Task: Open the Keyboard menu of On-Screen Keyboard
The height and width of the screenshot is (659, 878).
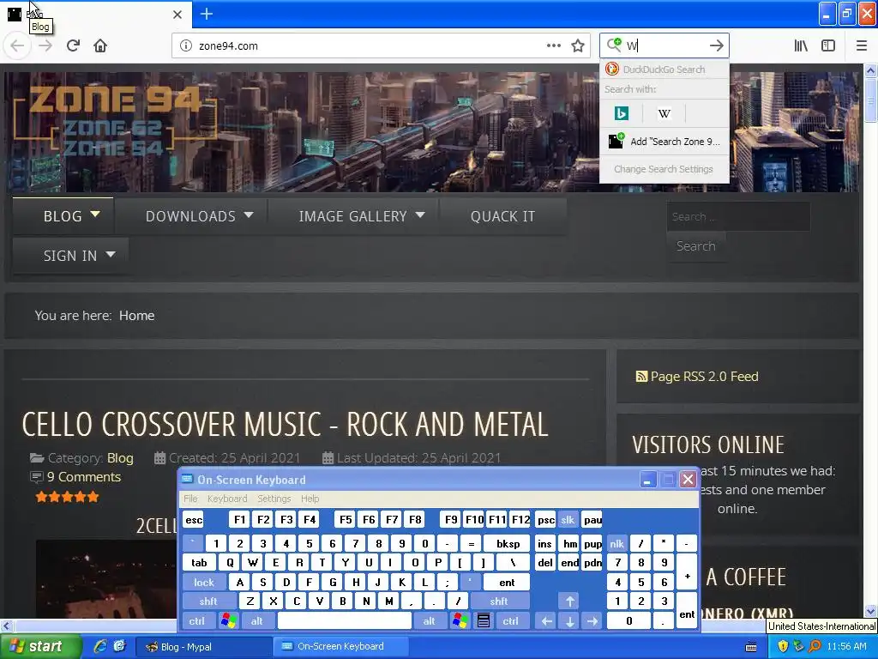Action: pyautogui.click(x=226, y=499)
